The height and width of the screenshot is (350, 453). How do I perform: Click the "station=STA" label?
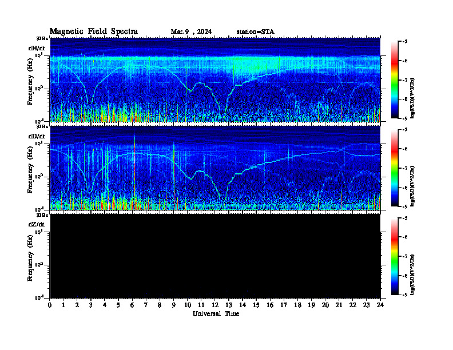point(255,31)
